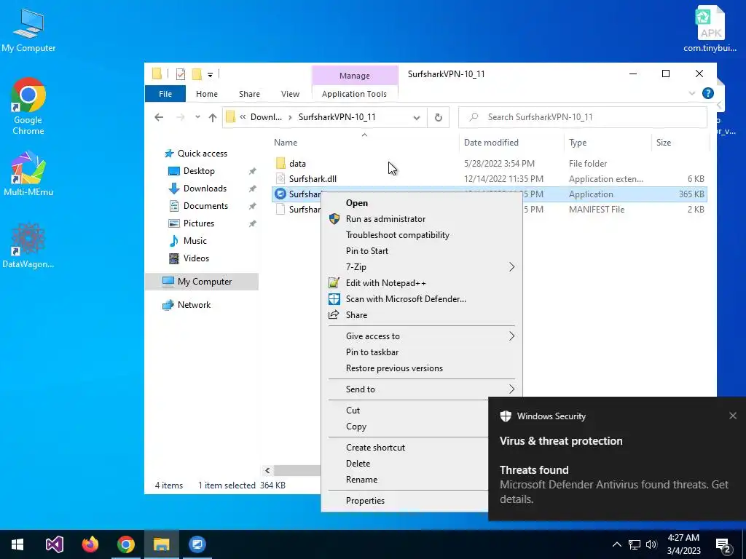
Task: Go up one folder level
Action: 213,117
